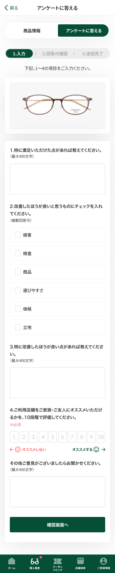Select rating 10 on the scale
This screenshot has width=115, height=573.
(101, 437)
